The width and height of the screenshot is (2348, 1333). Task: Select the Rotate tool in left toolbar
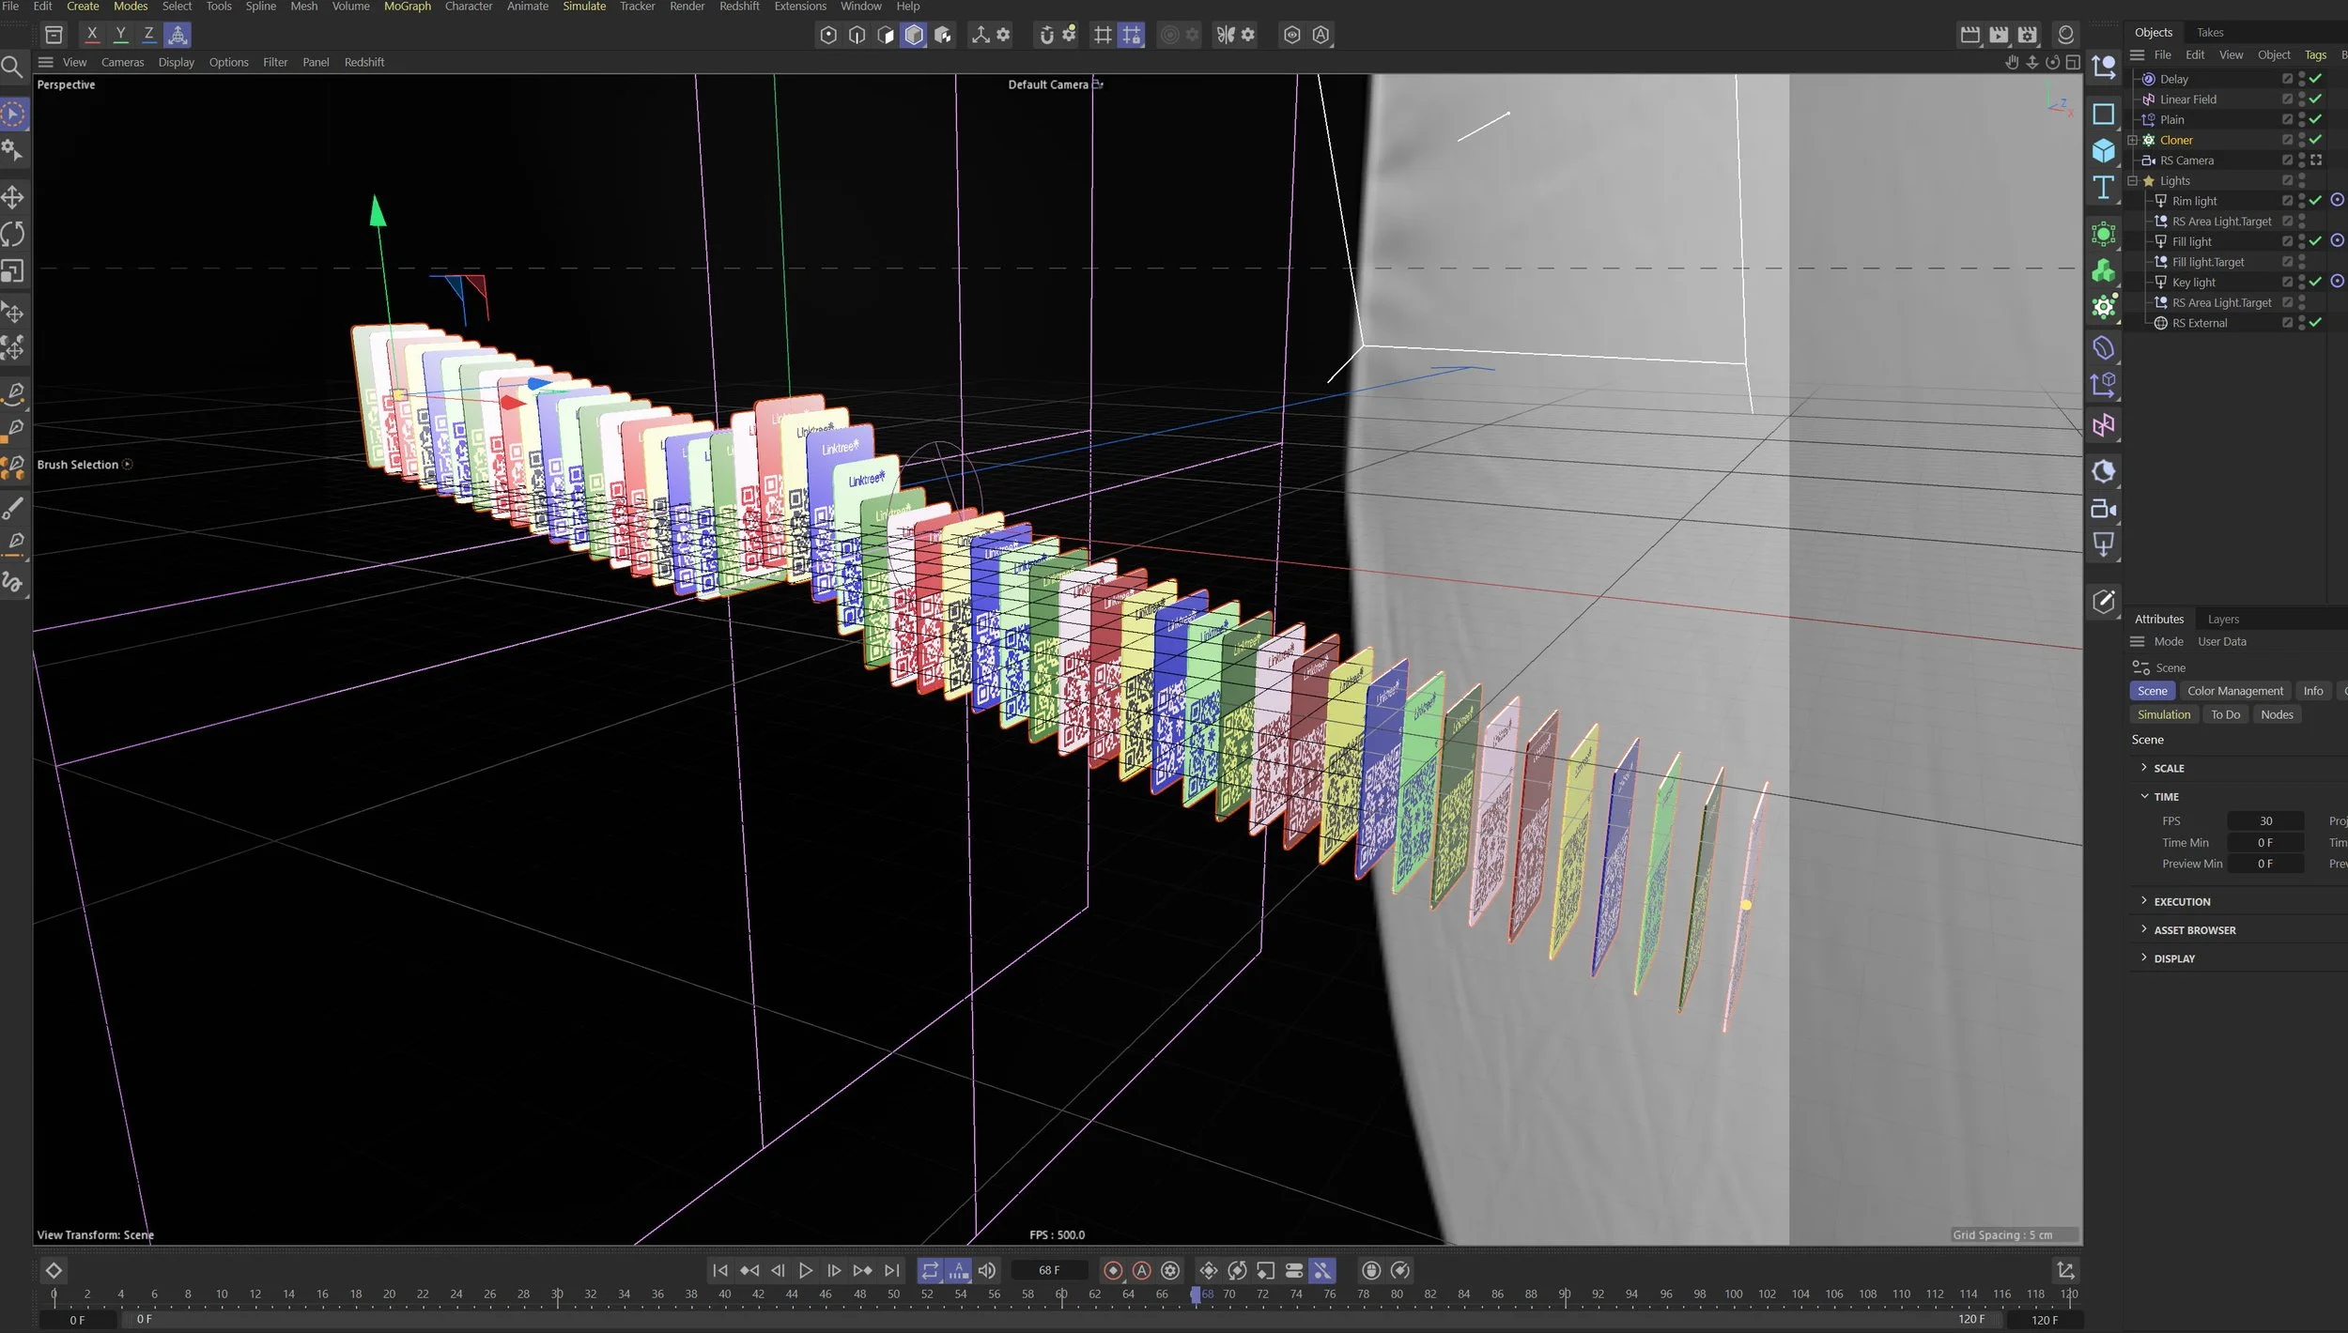click(x=13, y=234)
